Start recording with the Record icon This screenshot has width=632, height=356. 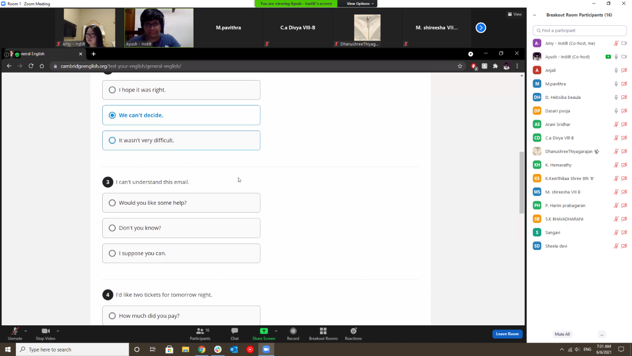click(x=293, y=331)
